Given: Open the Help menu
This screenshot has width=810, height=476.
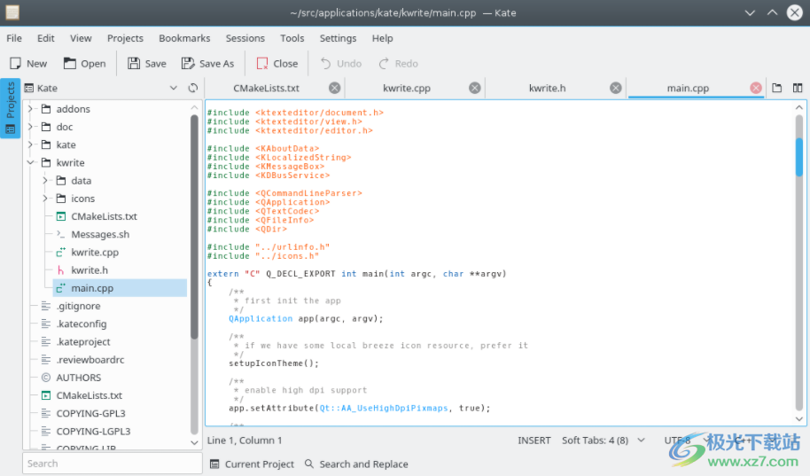Looking at the screenshot, I should [x=382, y=38].
